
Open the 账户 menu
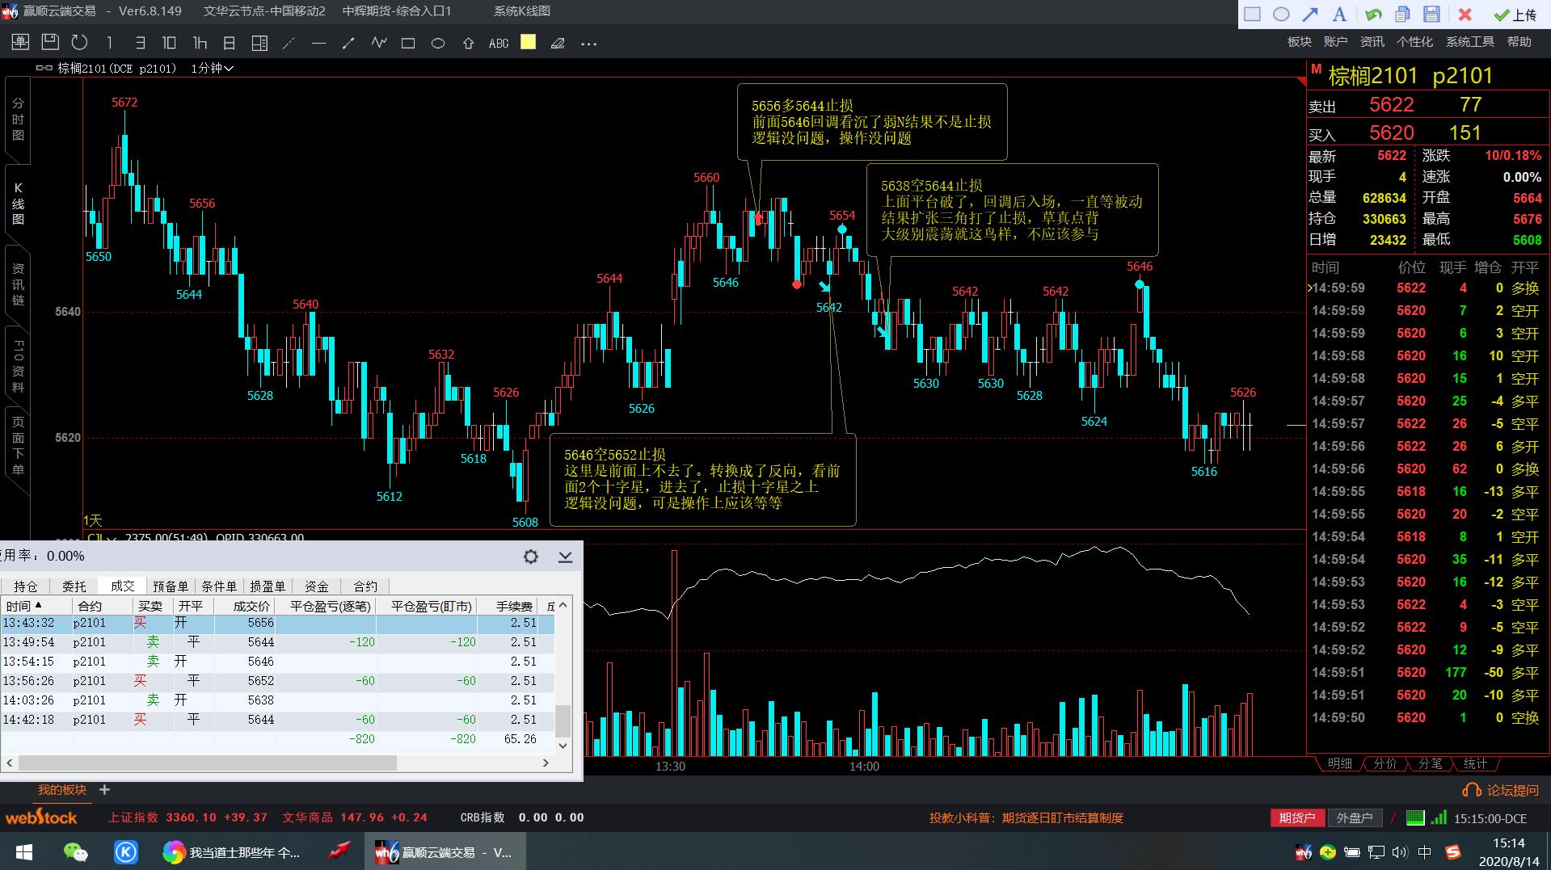point(1335,42)
